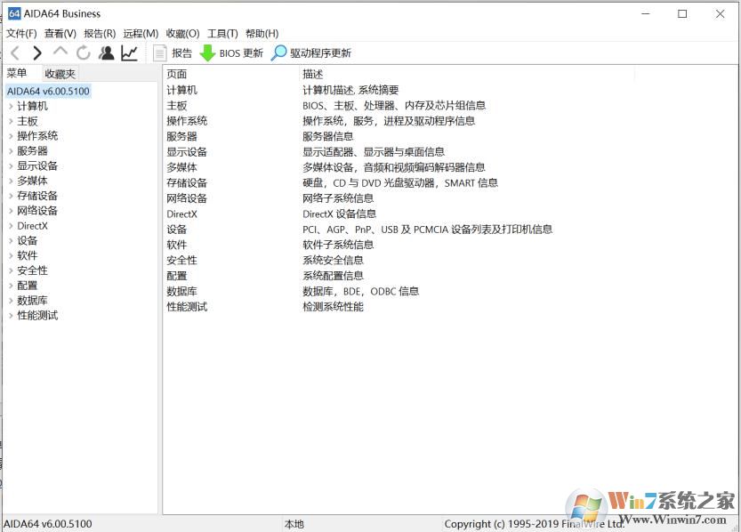Expand the 主板 tree node

click(x=11, y=121)
